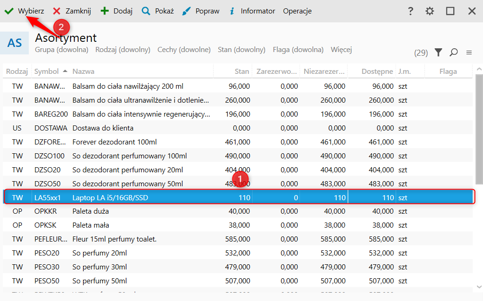Click the scrollbar up arrow

point(479,69)
